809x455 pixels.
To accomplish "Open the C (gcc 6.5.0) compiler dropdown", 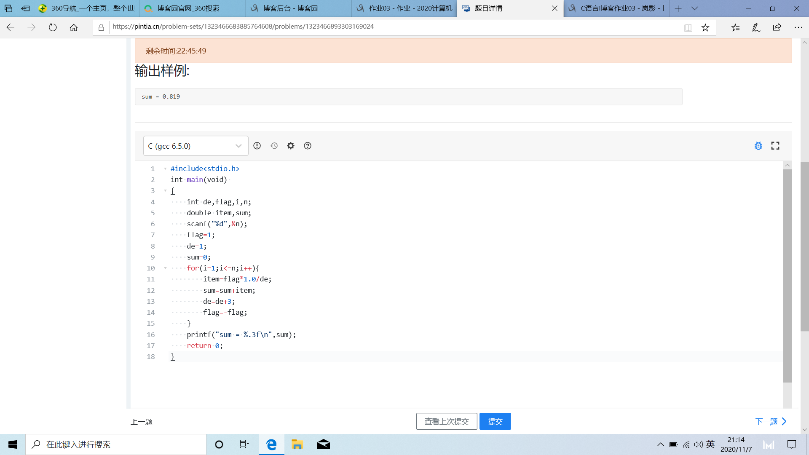I will [196, 146].
